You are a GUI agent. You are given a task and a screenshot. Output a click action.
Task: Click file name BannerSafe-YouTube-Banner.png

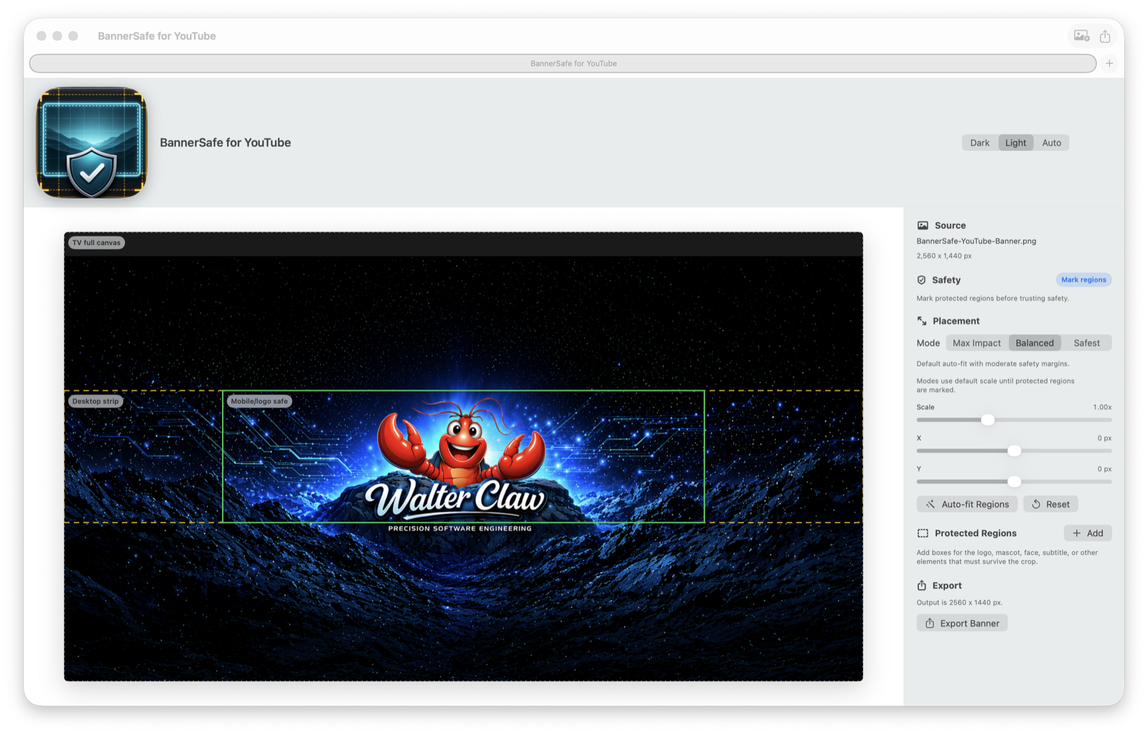point(976,241)
